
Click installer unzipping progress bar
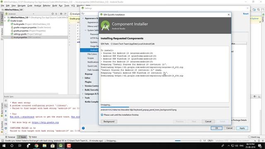pos(165,107)
